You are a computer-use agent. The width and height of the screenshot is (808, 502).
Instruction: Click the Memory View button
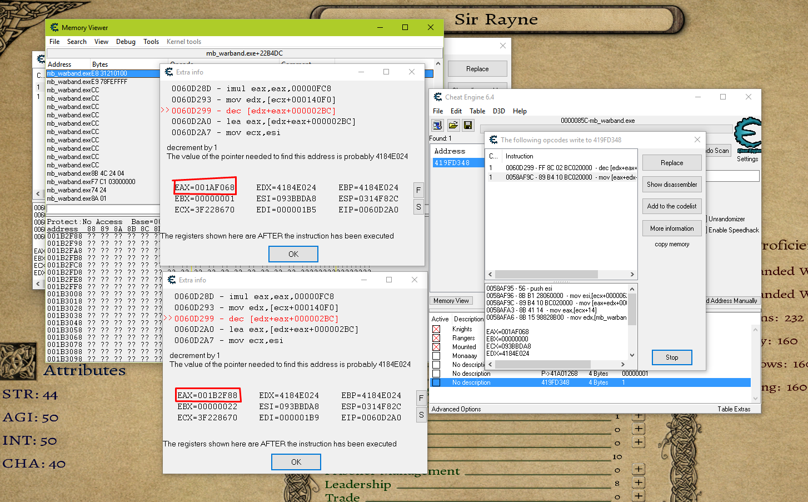pos(451,301)
